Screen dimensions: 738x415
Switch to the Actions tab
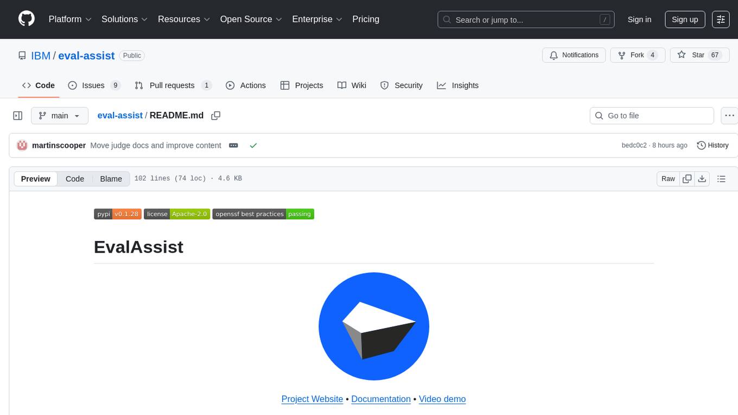coord(246,85)
